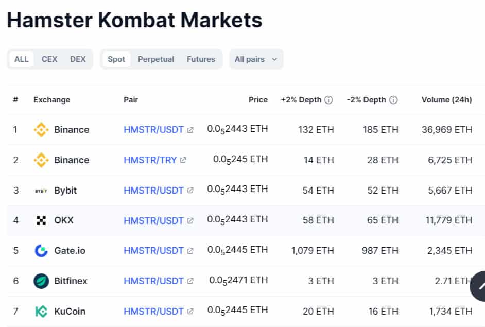The height and width of the screenshot is (327, 485).
Task: Click Bitfinex price 0.0₅2471 ETH
Action: (238, 281)
